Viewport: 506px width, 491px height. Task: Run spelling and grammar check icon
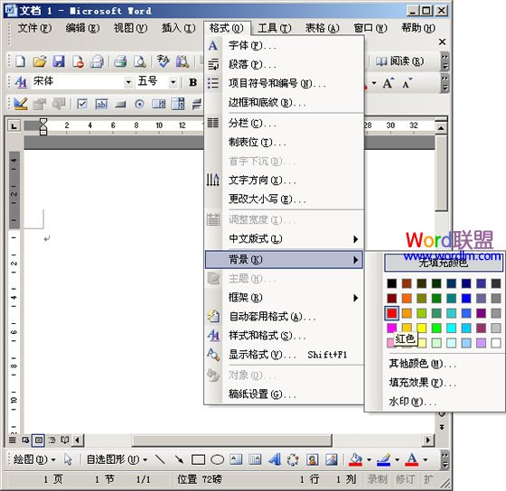click(163, 61)
